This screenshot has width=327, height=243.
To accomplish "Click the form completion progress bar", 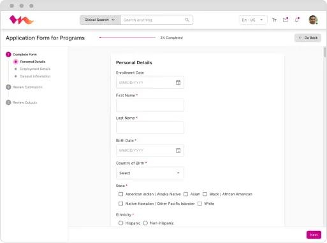I will (127, 38).
